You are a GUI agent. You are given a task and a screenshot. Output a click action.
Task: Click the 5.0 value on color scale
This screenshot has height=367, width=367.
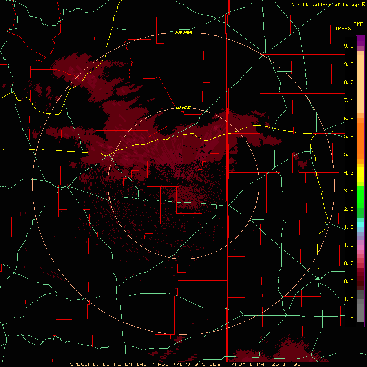click(x=349, y=155)
